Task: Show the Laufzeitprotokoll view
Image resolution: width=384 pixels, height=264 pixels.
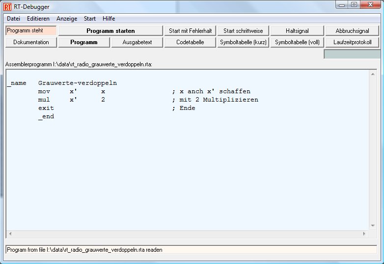Action: click(352, 42)
